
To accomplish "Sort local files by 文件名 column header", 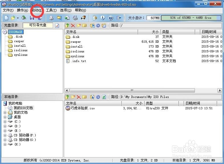I will click(93, 103).
